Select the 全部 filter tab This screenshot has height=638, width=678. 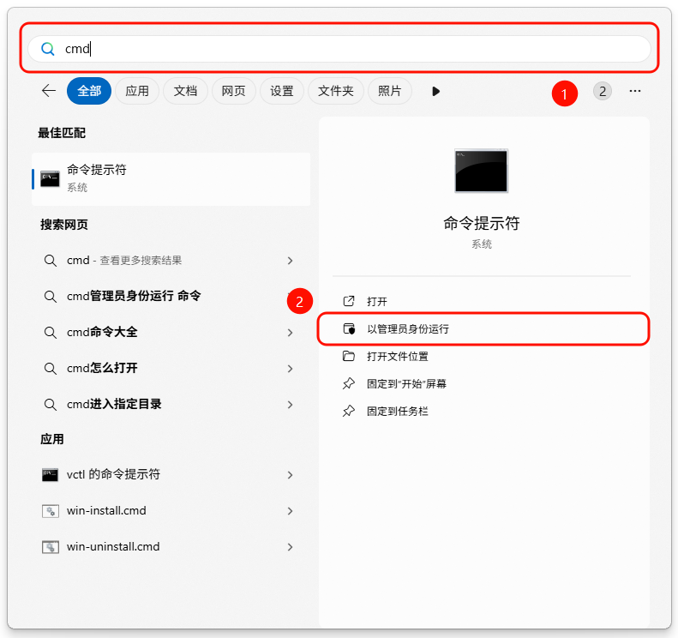pyautogui.click(x=89, y=91)
